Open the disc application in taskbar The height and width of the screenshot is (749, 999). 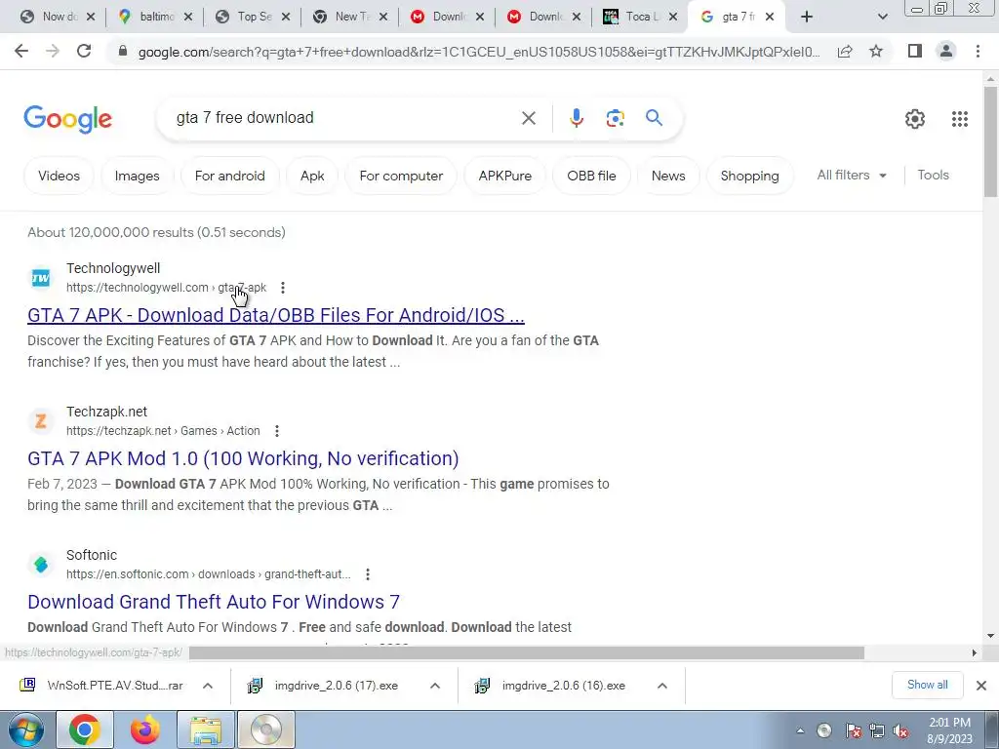point(266,729)
